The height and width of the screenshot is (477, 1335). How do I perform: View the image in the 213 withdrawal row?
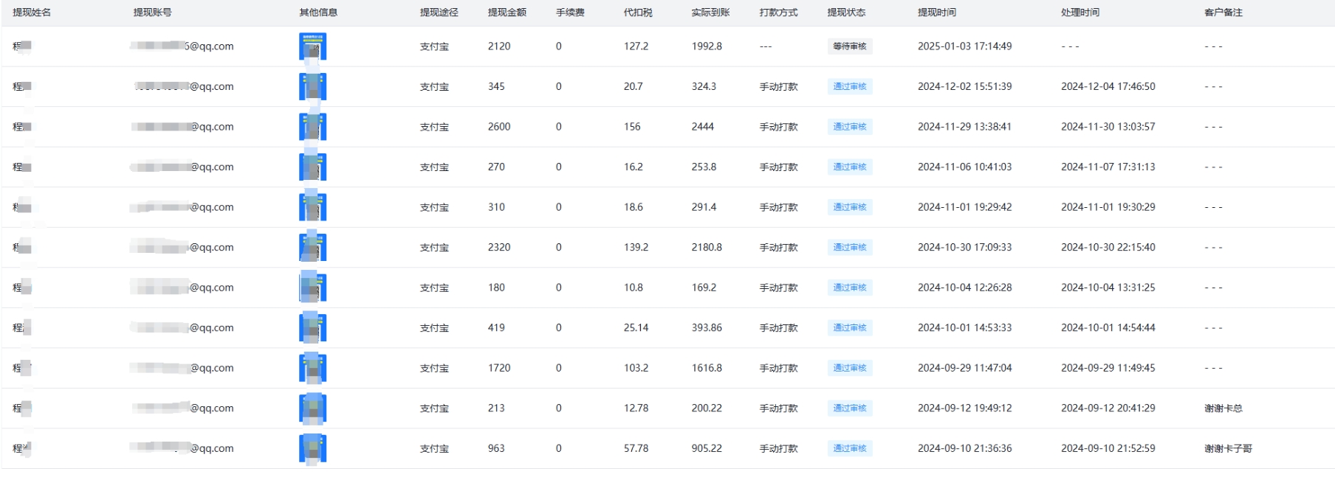pyautogui.click(x=312, y=408)
